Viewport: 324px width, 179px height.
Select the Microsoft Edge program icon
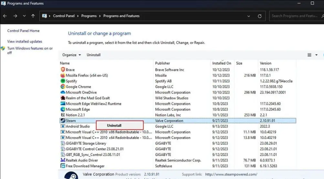coord(63,110)
